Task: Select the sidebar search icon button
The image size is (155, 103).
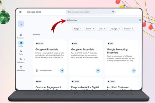Action: (21, 24)
